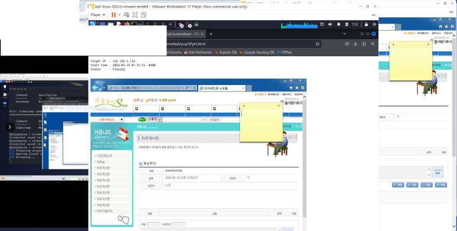Click the home icon in streamed IE window
457x231 pixels.
click(x=291, y=87)
